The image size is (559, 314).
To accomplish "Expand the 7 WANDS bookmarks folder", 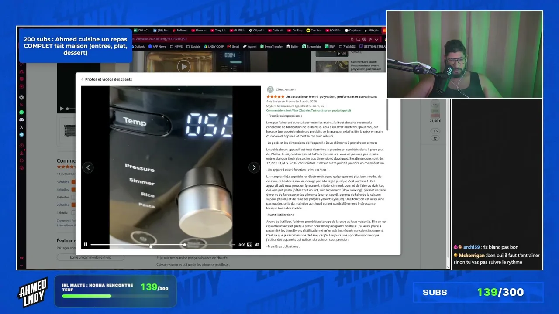I will tap(348, 47).
